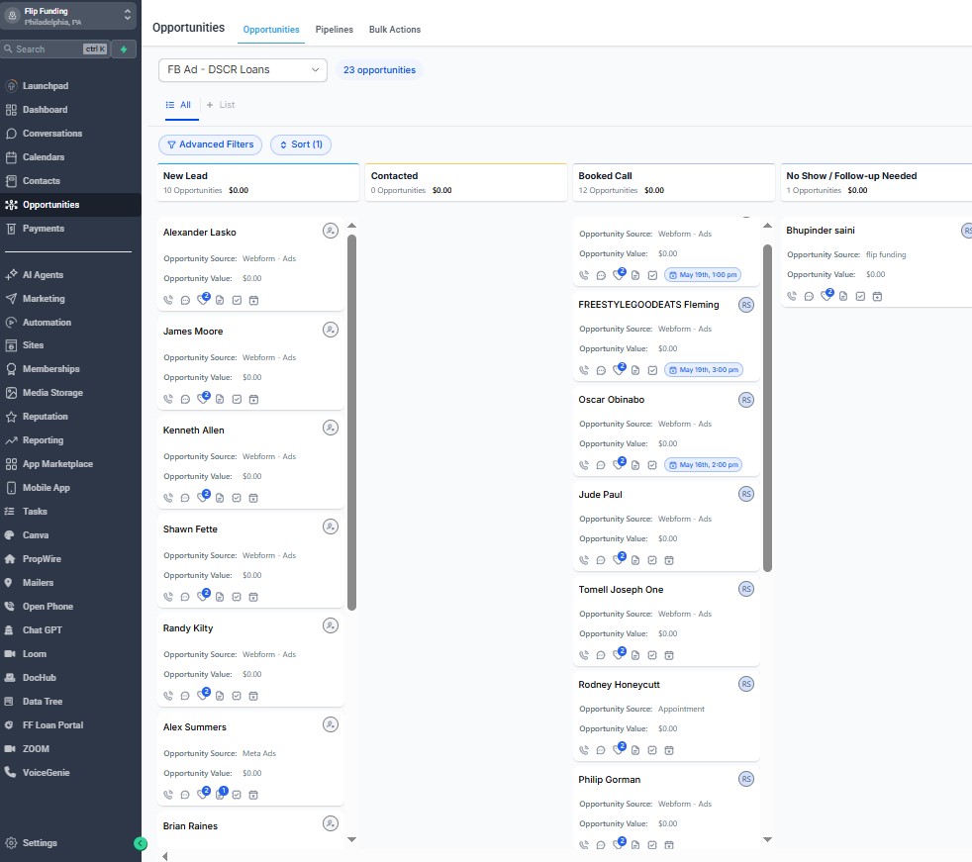Click the lightning quick-action icon beside Search
This screenshot has height=862, width=972.
pos(124,48)
